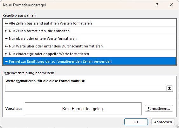Viewport: 179px width, 128px height.
Task: Cancel with the Abbrechen button
Action: tap(163, 122)
